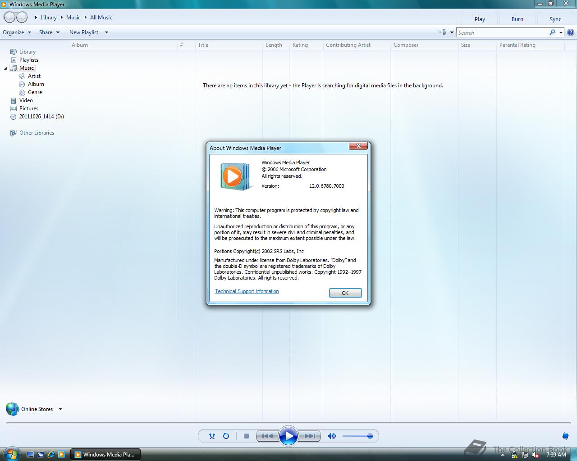Select Genre under Music

(x=35, y=92)
